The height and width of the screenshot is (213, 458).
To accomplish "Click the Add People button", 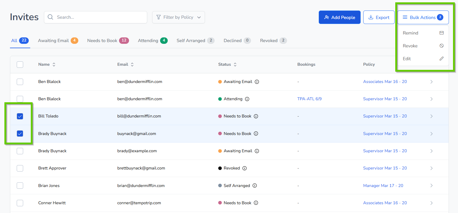I will (x=340, y=18).
